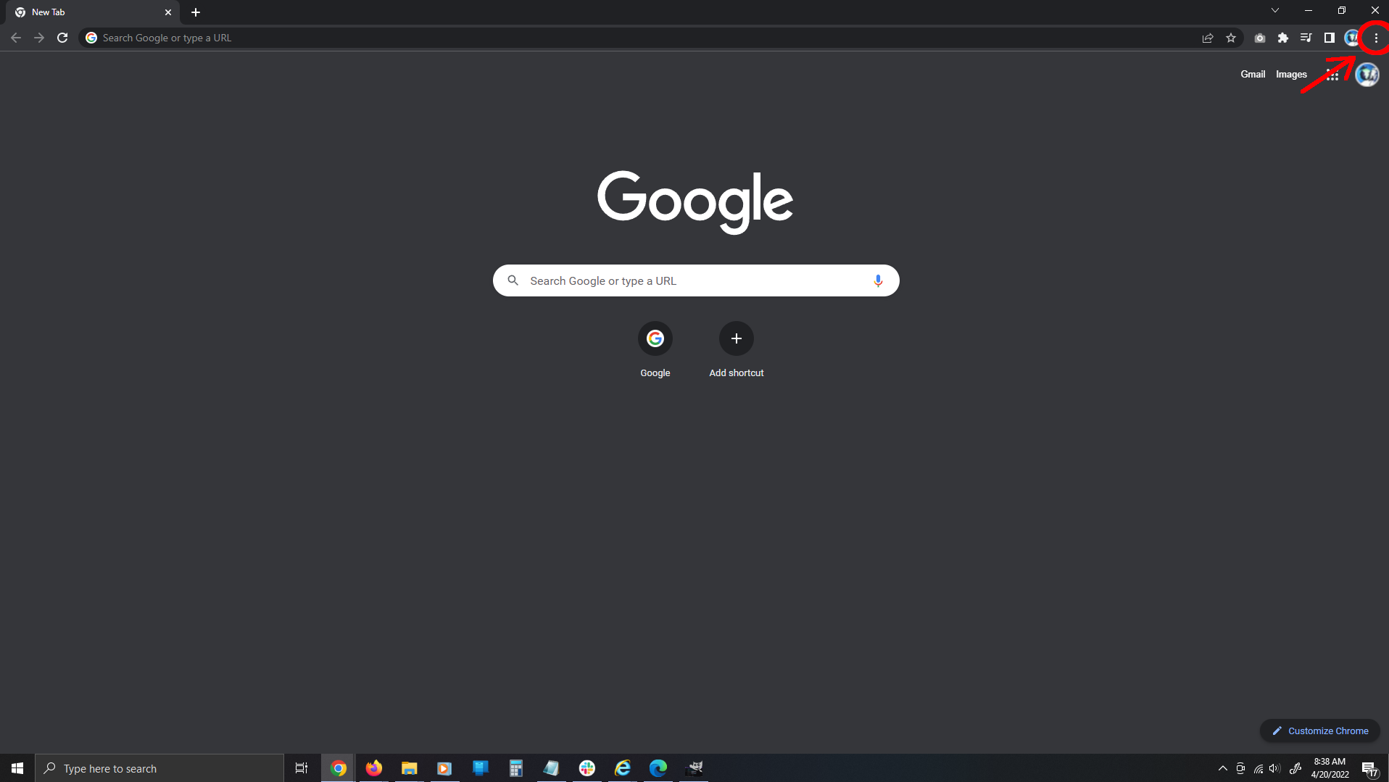Bookmark this tab with the star
This screenshot has height=782, width=1389.
pyautogui.click(x=1230, y=38)
